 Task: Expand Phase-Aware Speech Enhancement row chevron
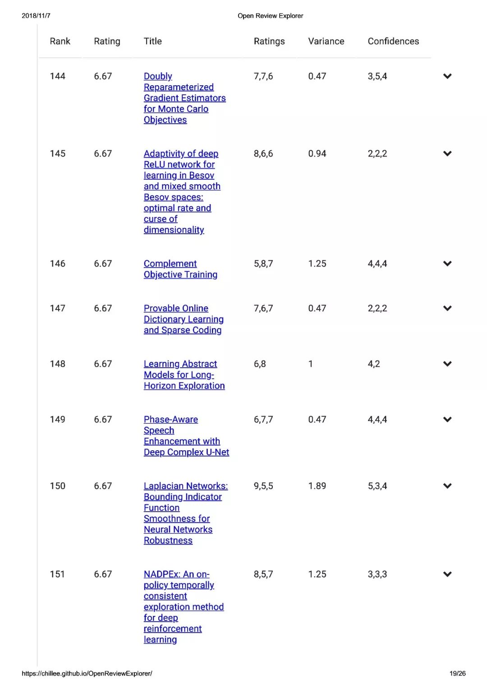(x=447, y=420)
